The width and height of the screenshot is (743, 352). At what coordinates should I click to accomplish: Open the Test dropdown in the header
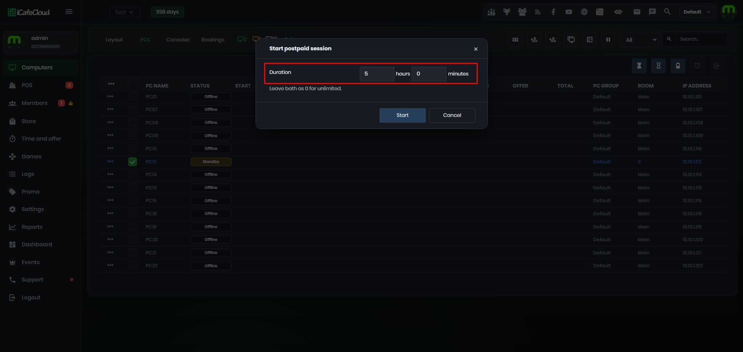pos(125,12)
